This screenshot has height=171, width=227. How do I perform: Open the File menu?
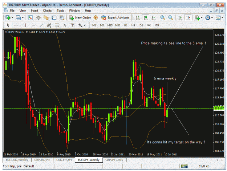12,11
